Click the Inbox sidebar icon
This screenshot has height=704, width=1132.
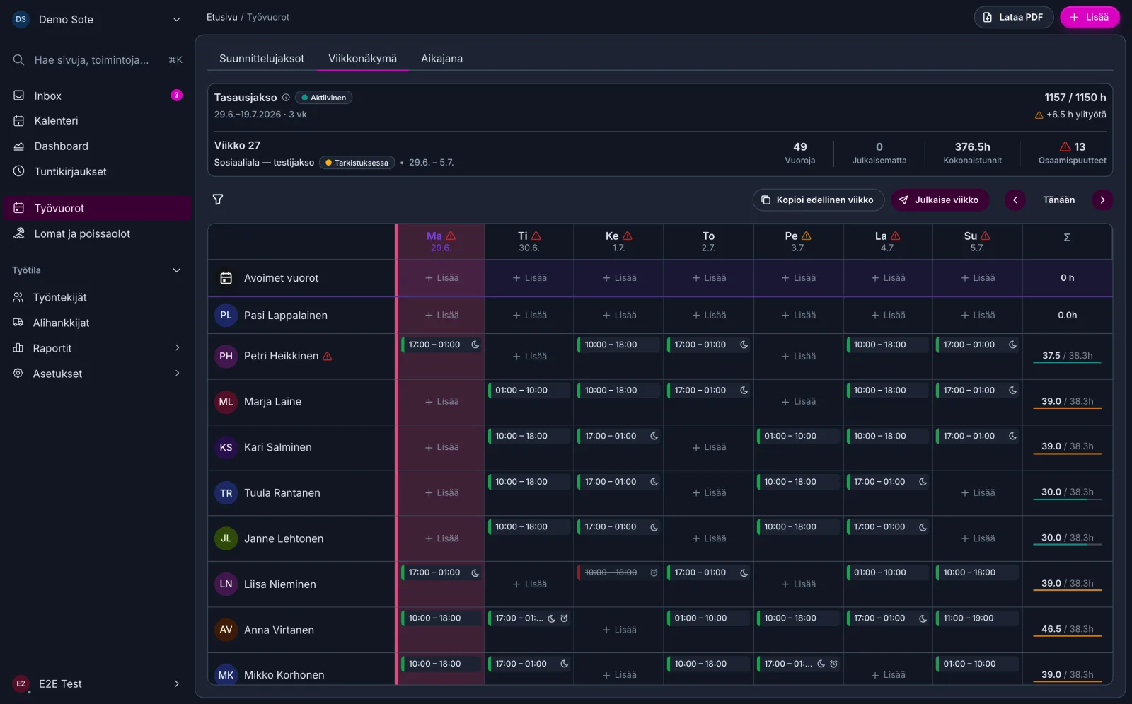(19, 96)
